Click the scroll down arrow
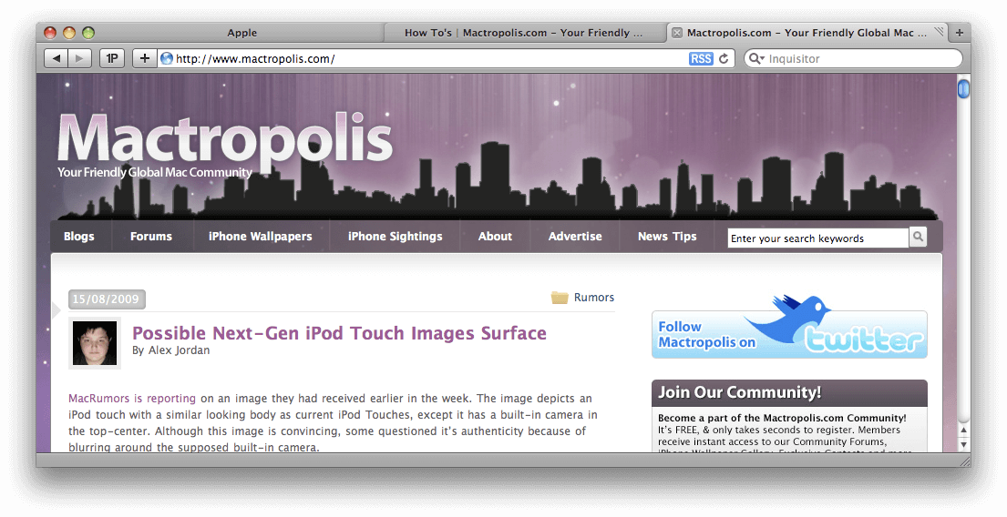The height and width of the screenshot is (517, 1007). 963,444
